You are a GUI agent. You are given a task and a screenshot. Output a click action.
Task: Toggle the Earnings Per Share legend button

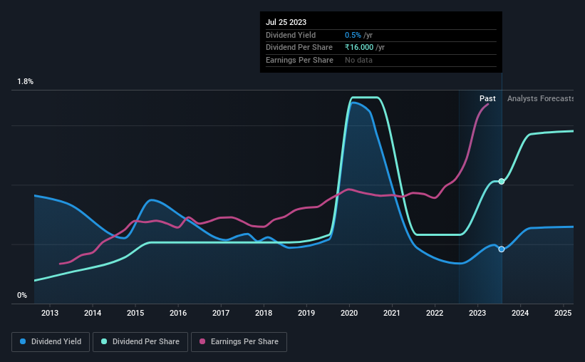coord(239,342)
